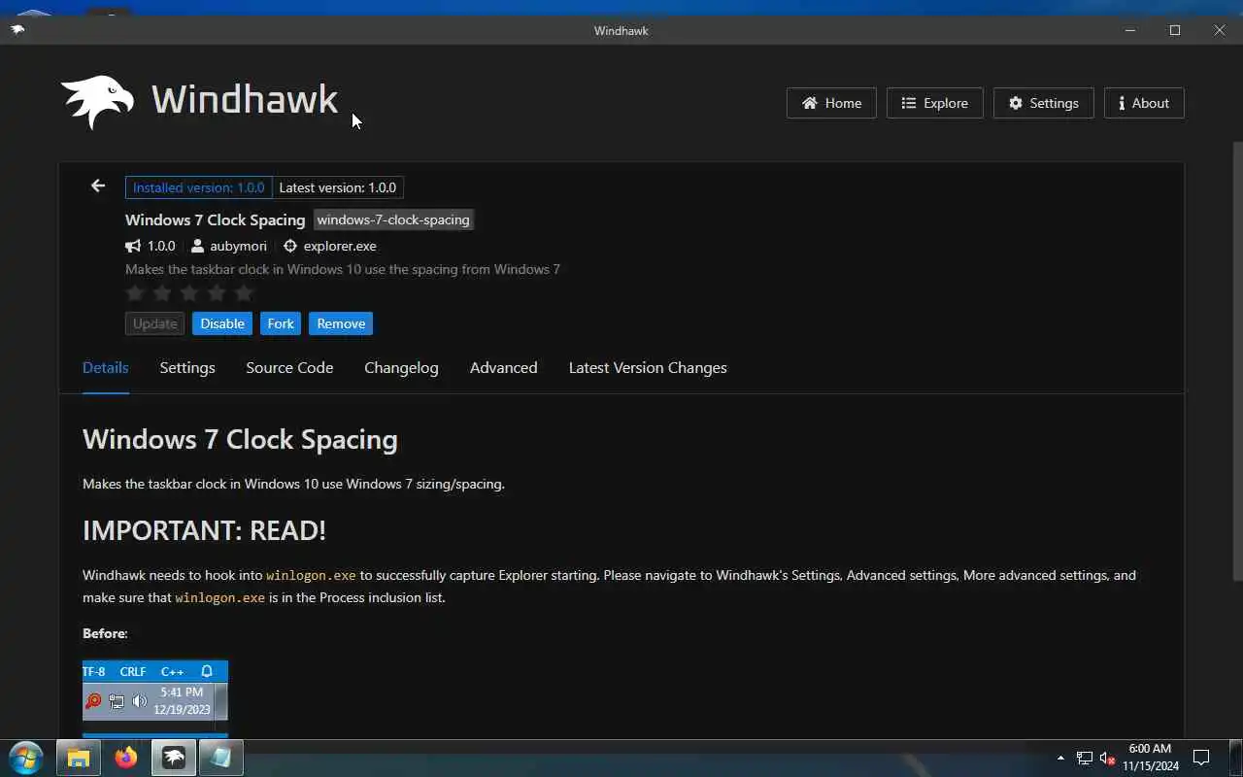Switch to the mod Settings tab
The width and height of the screenshot is (1243, 777).
click(x=187, y=367)
